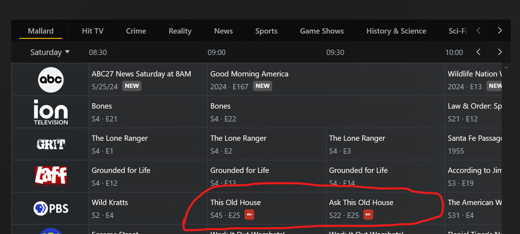This screenshot has height=234, width=520.
Task: Switch to the History & Science tab
Action: pyautogui.click(x=396, y=31)
